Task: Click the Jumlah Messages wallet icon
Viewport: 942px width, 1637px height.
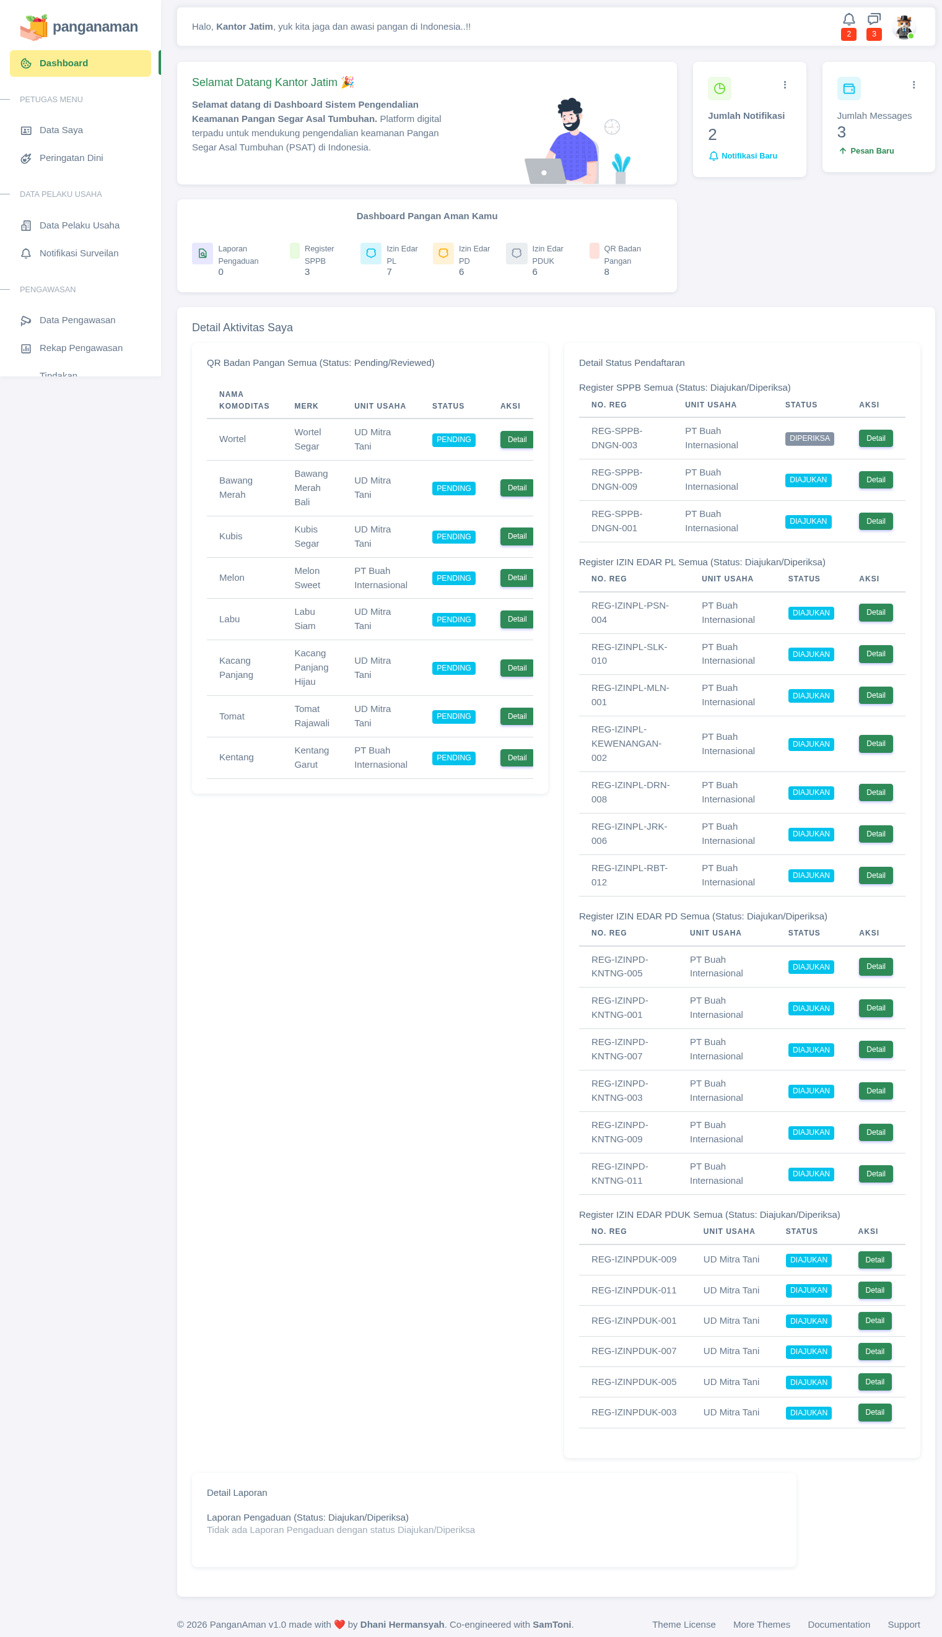Action: pyautogui.click(x=848, y=89)
